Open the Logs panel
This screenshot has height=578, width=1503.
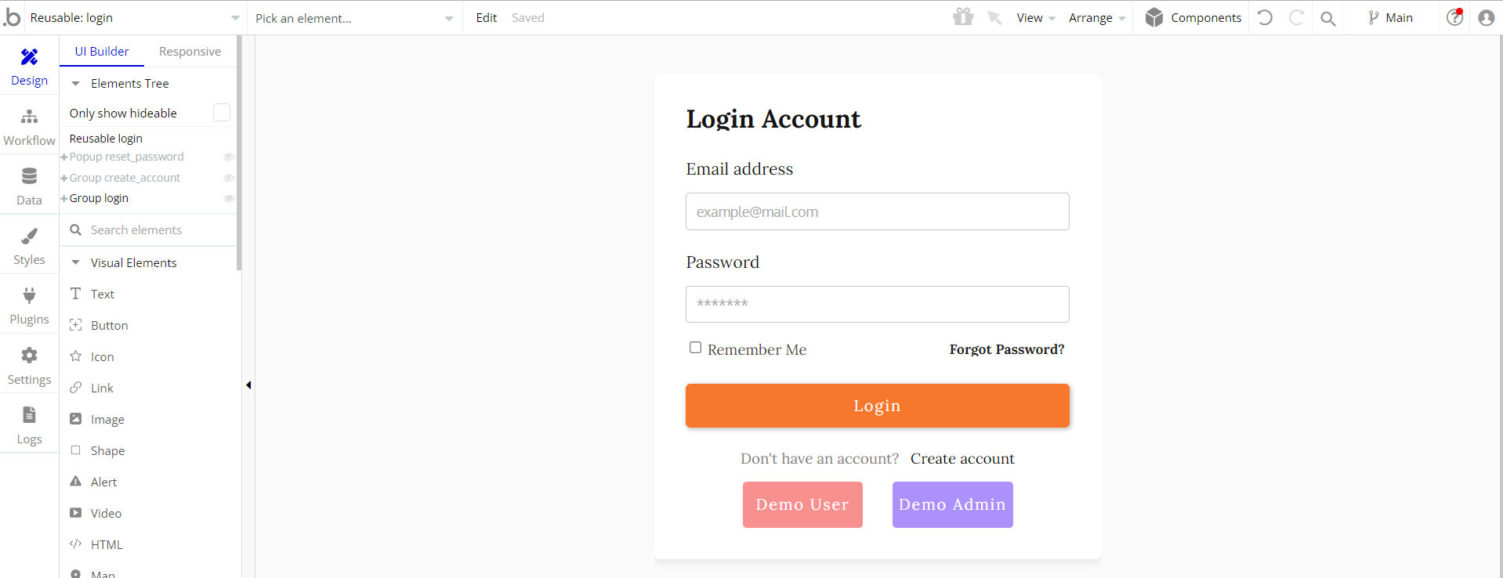[x=29, y=424]
